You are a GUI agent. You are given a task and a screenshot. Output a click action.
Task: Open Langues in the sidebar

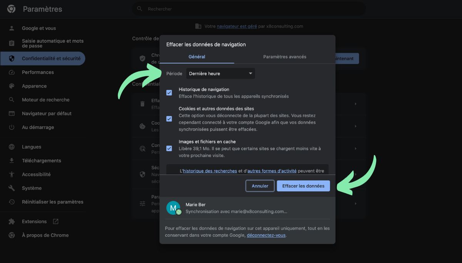tap(32, 147)
